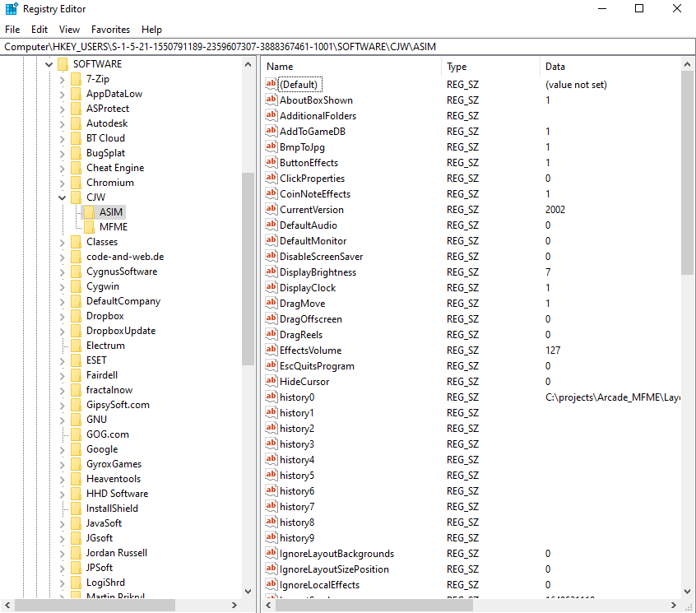Select the DragOffscreen value name
Image resolution: width=696 pixels, height=613 pixels.
click(x=311, y=318)
